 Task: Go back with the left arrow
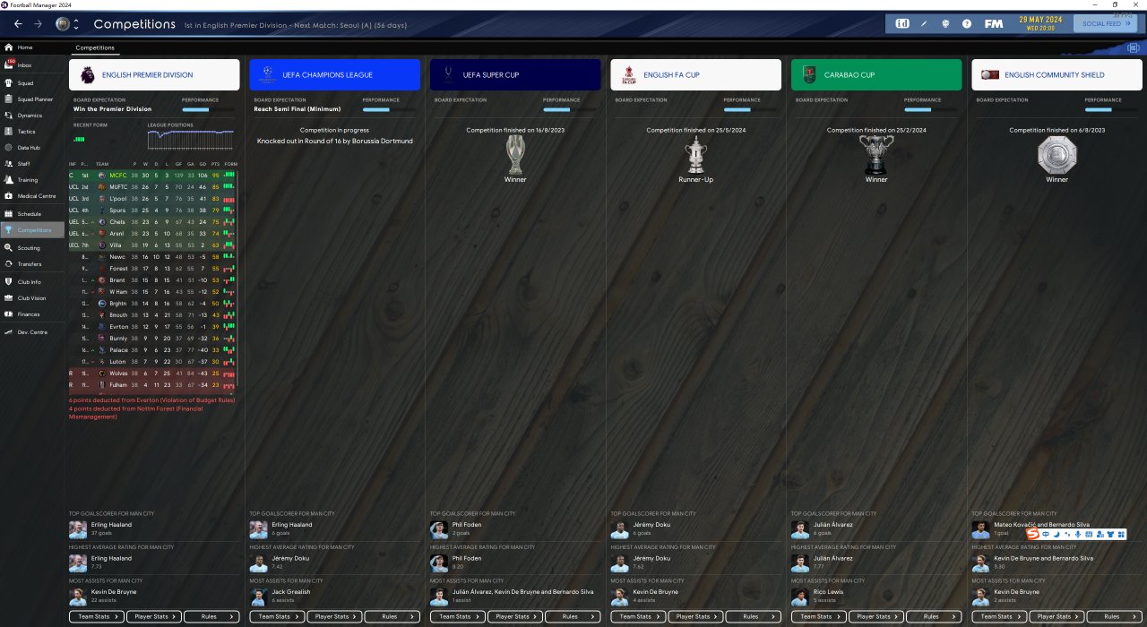point(18,24)
